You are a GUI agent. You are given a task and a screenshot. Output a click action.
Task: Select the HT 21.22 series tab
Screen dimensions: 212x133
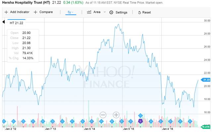pyautogui.click(x=17, y=23)
